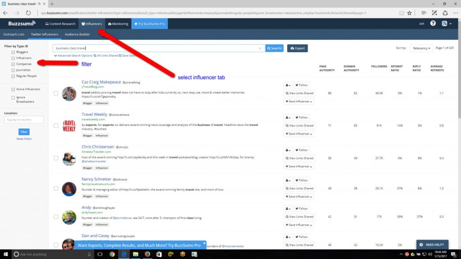The image size is (461, 259).
Task: Open Save Influencer dropdown for Travel Weekly
Action: [x=298, y=134]
